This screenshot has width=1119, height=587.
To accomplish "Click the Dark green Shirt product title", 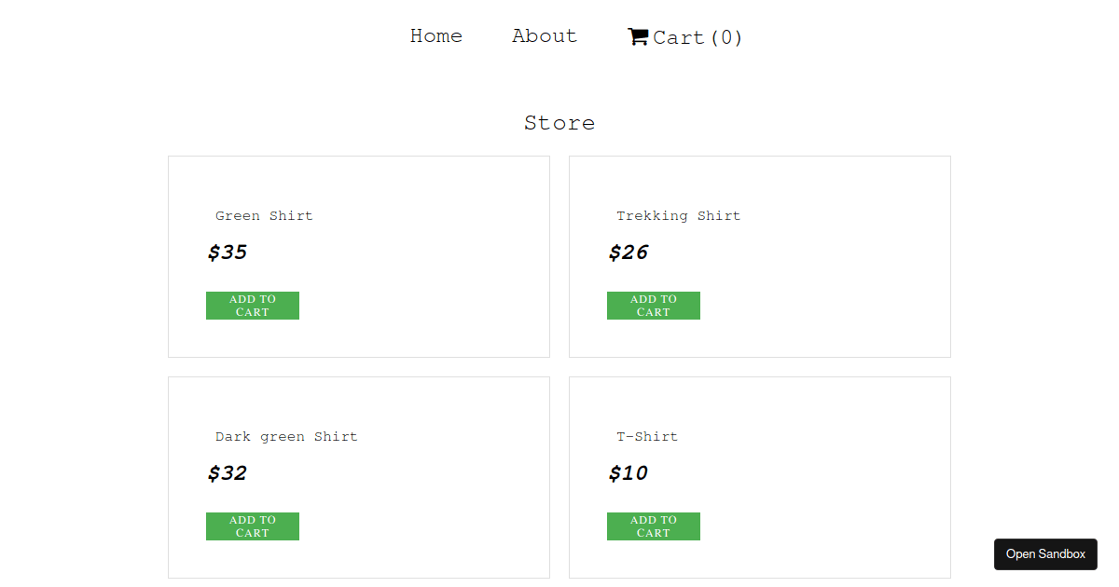I will pyautogui.click(x=286, y=436).
